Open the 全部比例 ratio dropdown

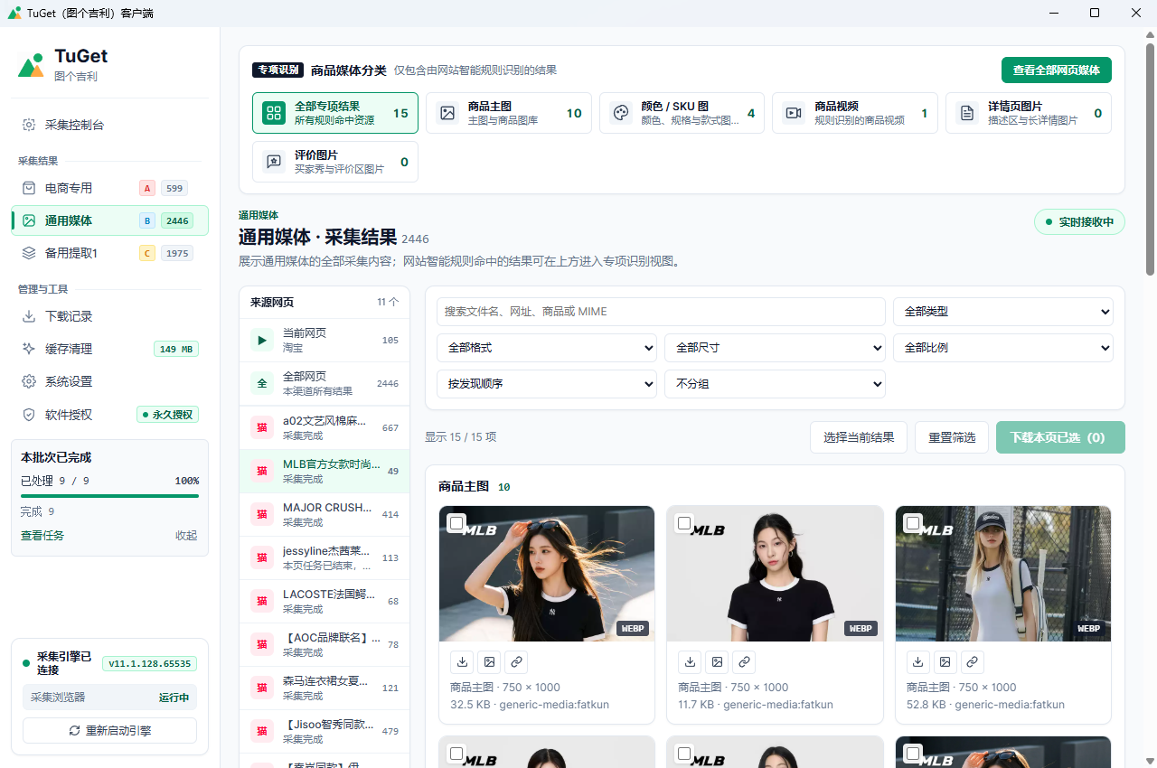[1003, 348]
